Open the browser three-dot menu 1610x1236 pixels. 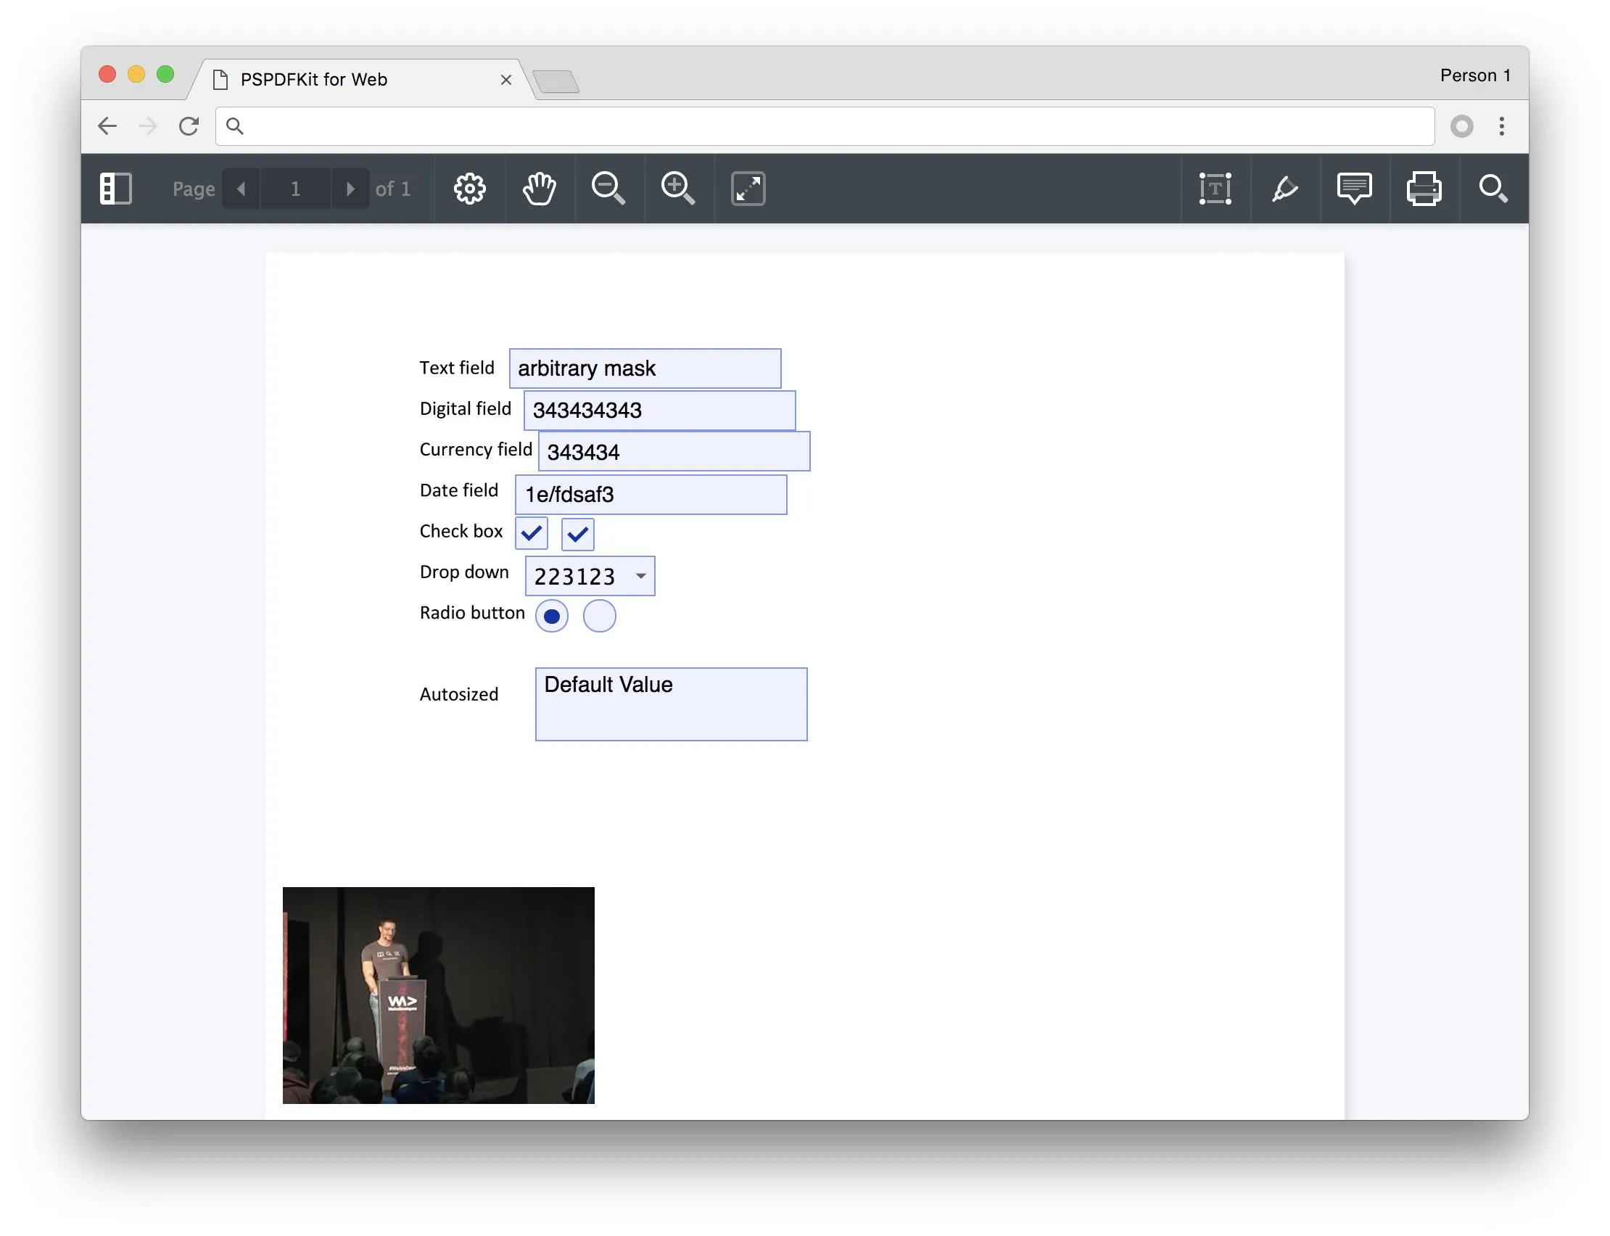tap(1502, 125)
